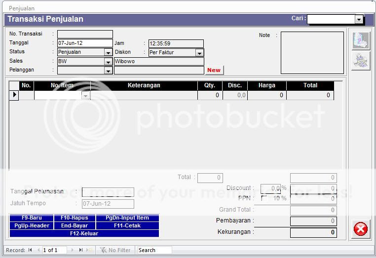
Task: Open the Cari dropdown
Action: click(x=359, y=19)
